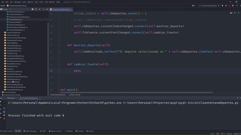Image resolution: width=241 pixels, height=135 pixels.
Task: Open the run configuration dropdown
Action: click(209, 6)
